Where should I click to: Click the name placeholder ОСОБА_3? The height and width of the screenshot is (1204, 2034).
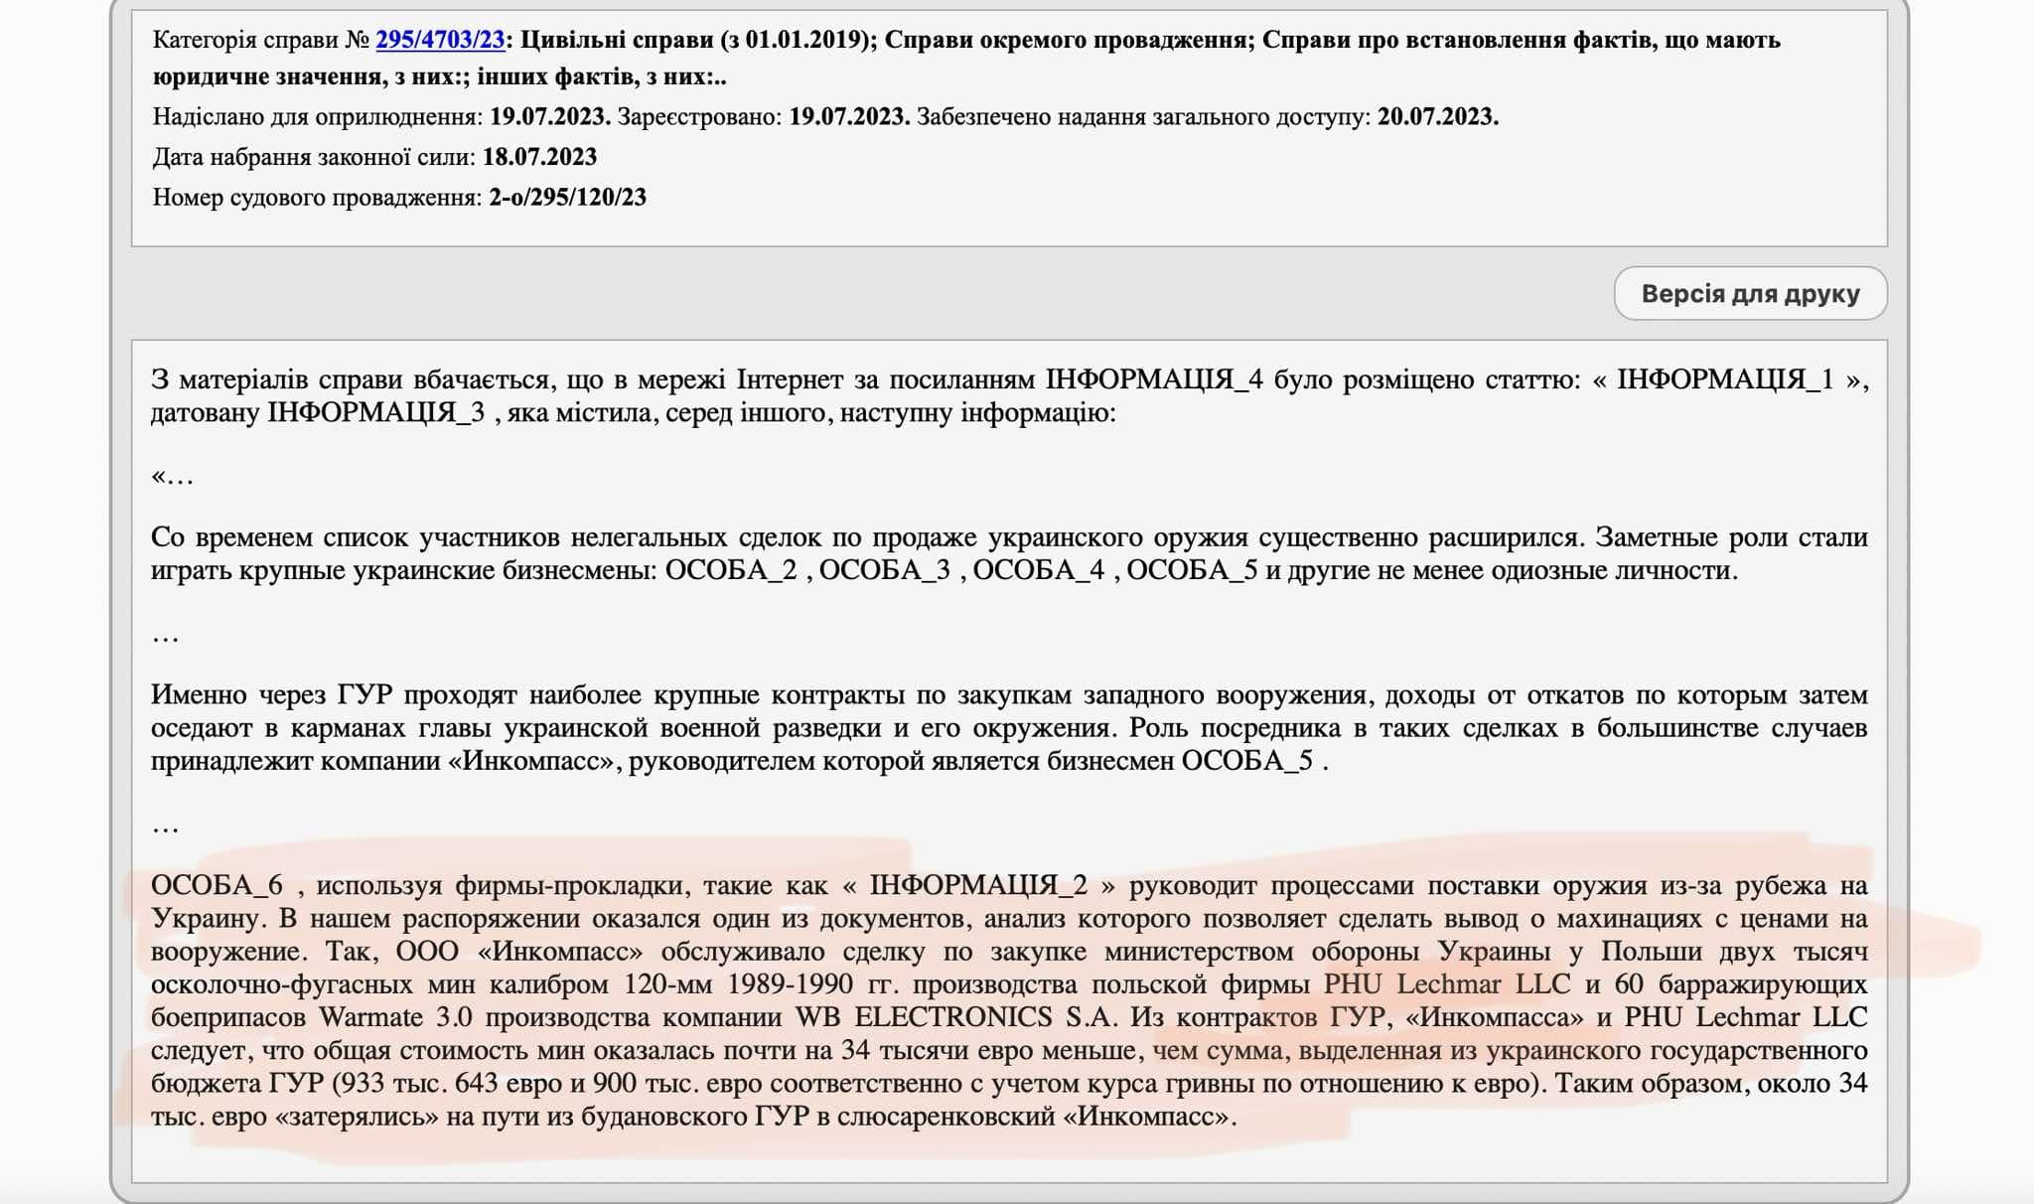884,570
